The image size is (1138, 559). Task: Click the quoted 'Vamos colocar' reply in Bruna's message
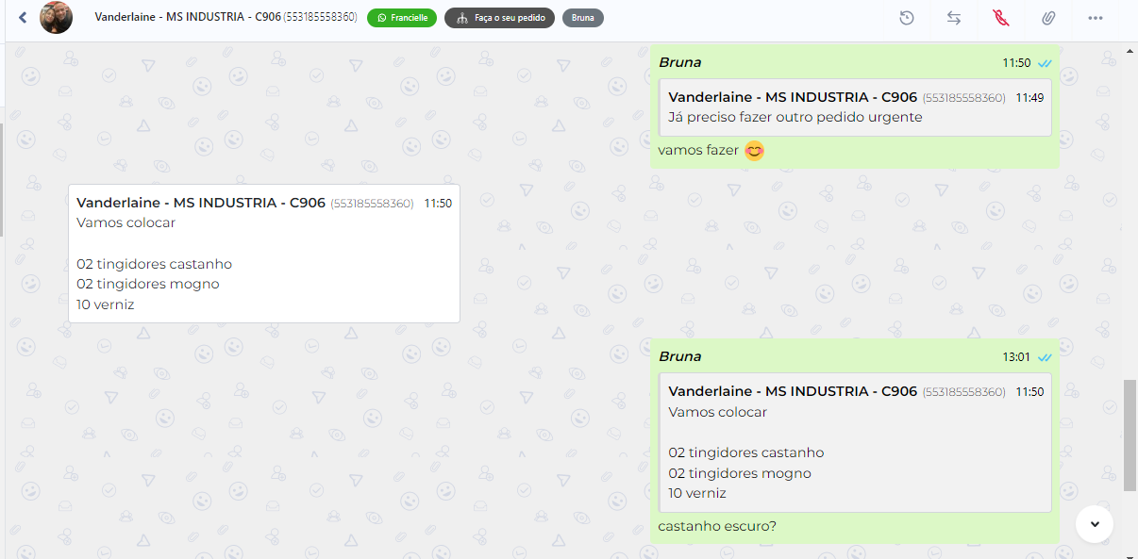tap(855, 442)
